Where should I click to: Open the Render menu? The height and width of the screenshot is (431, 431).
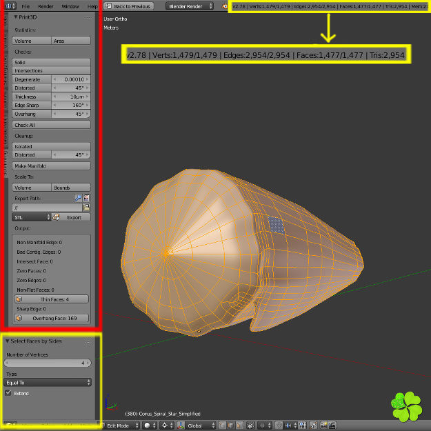pos(46,6)
